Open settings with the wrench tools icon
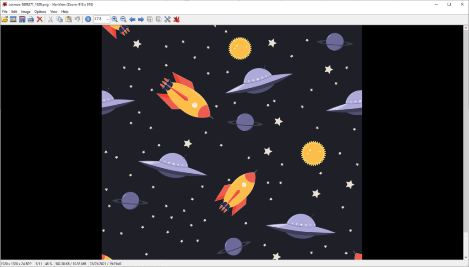Viewport: 469px width, 267px height. (x=168, y=19)
